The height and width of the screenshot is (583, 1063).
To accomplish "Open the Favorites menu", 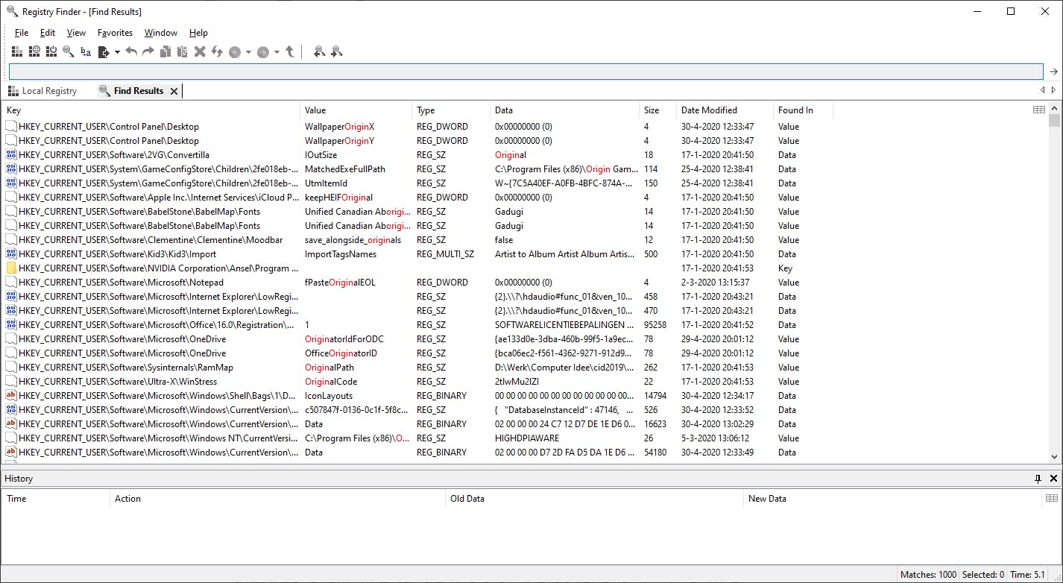I will point(115,32).
